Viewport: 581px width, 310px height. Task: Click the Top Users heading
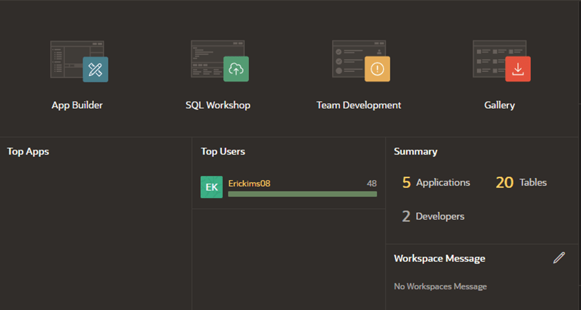click(x=223, y=152)
